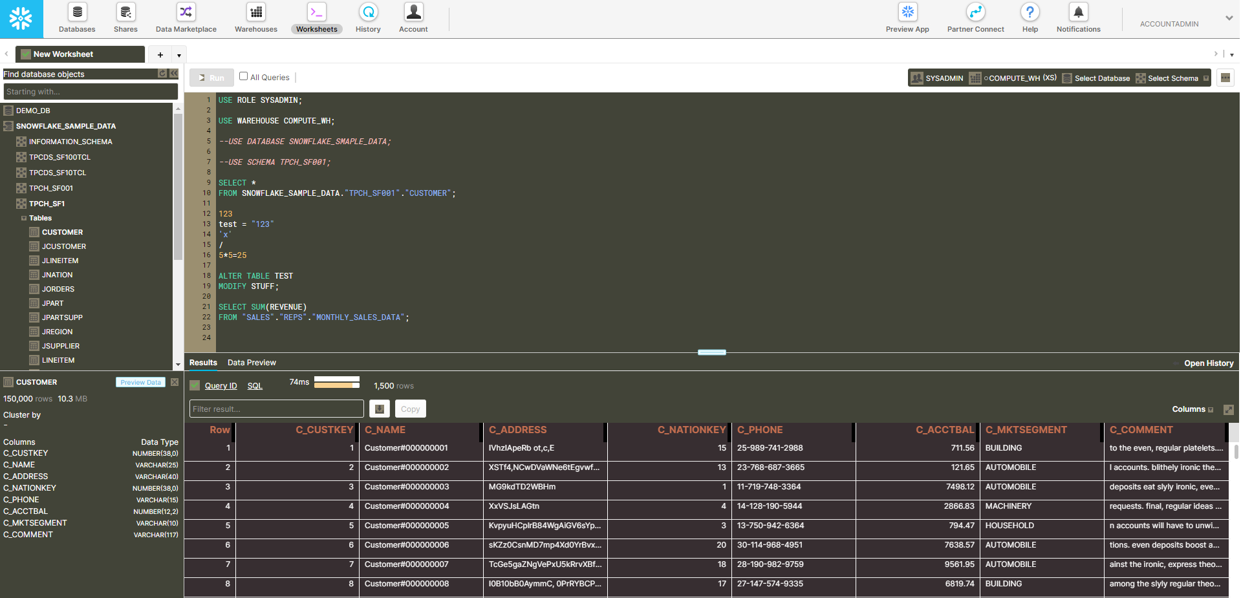Switch to the Data Preview tab
Viewport: 1241px width, 598px height.
(252, 363)
